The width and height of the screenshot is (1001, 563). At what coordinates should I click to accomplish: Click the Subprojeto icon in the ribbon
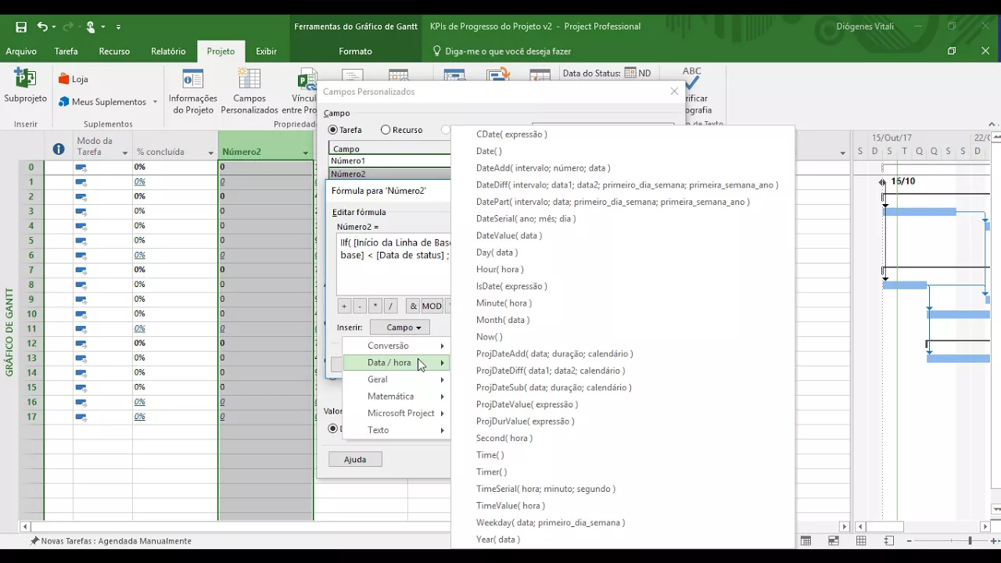click(x=25, y=78)
